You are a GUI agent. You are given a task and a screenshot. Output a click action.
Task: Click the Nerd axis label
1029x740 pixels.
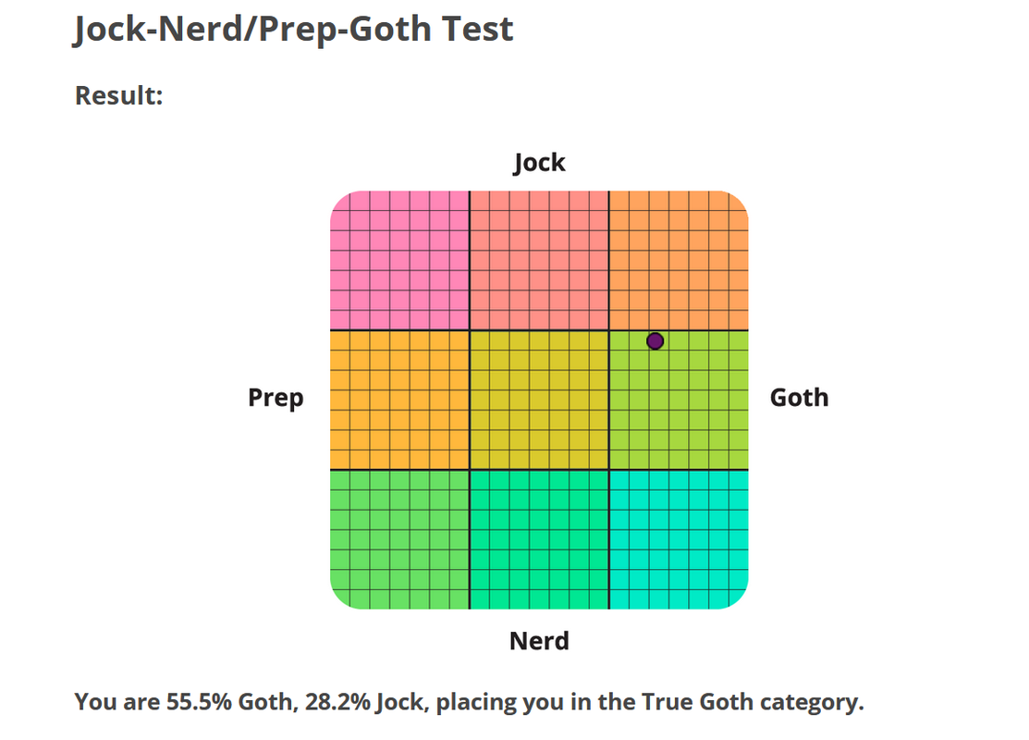(539, 640)
